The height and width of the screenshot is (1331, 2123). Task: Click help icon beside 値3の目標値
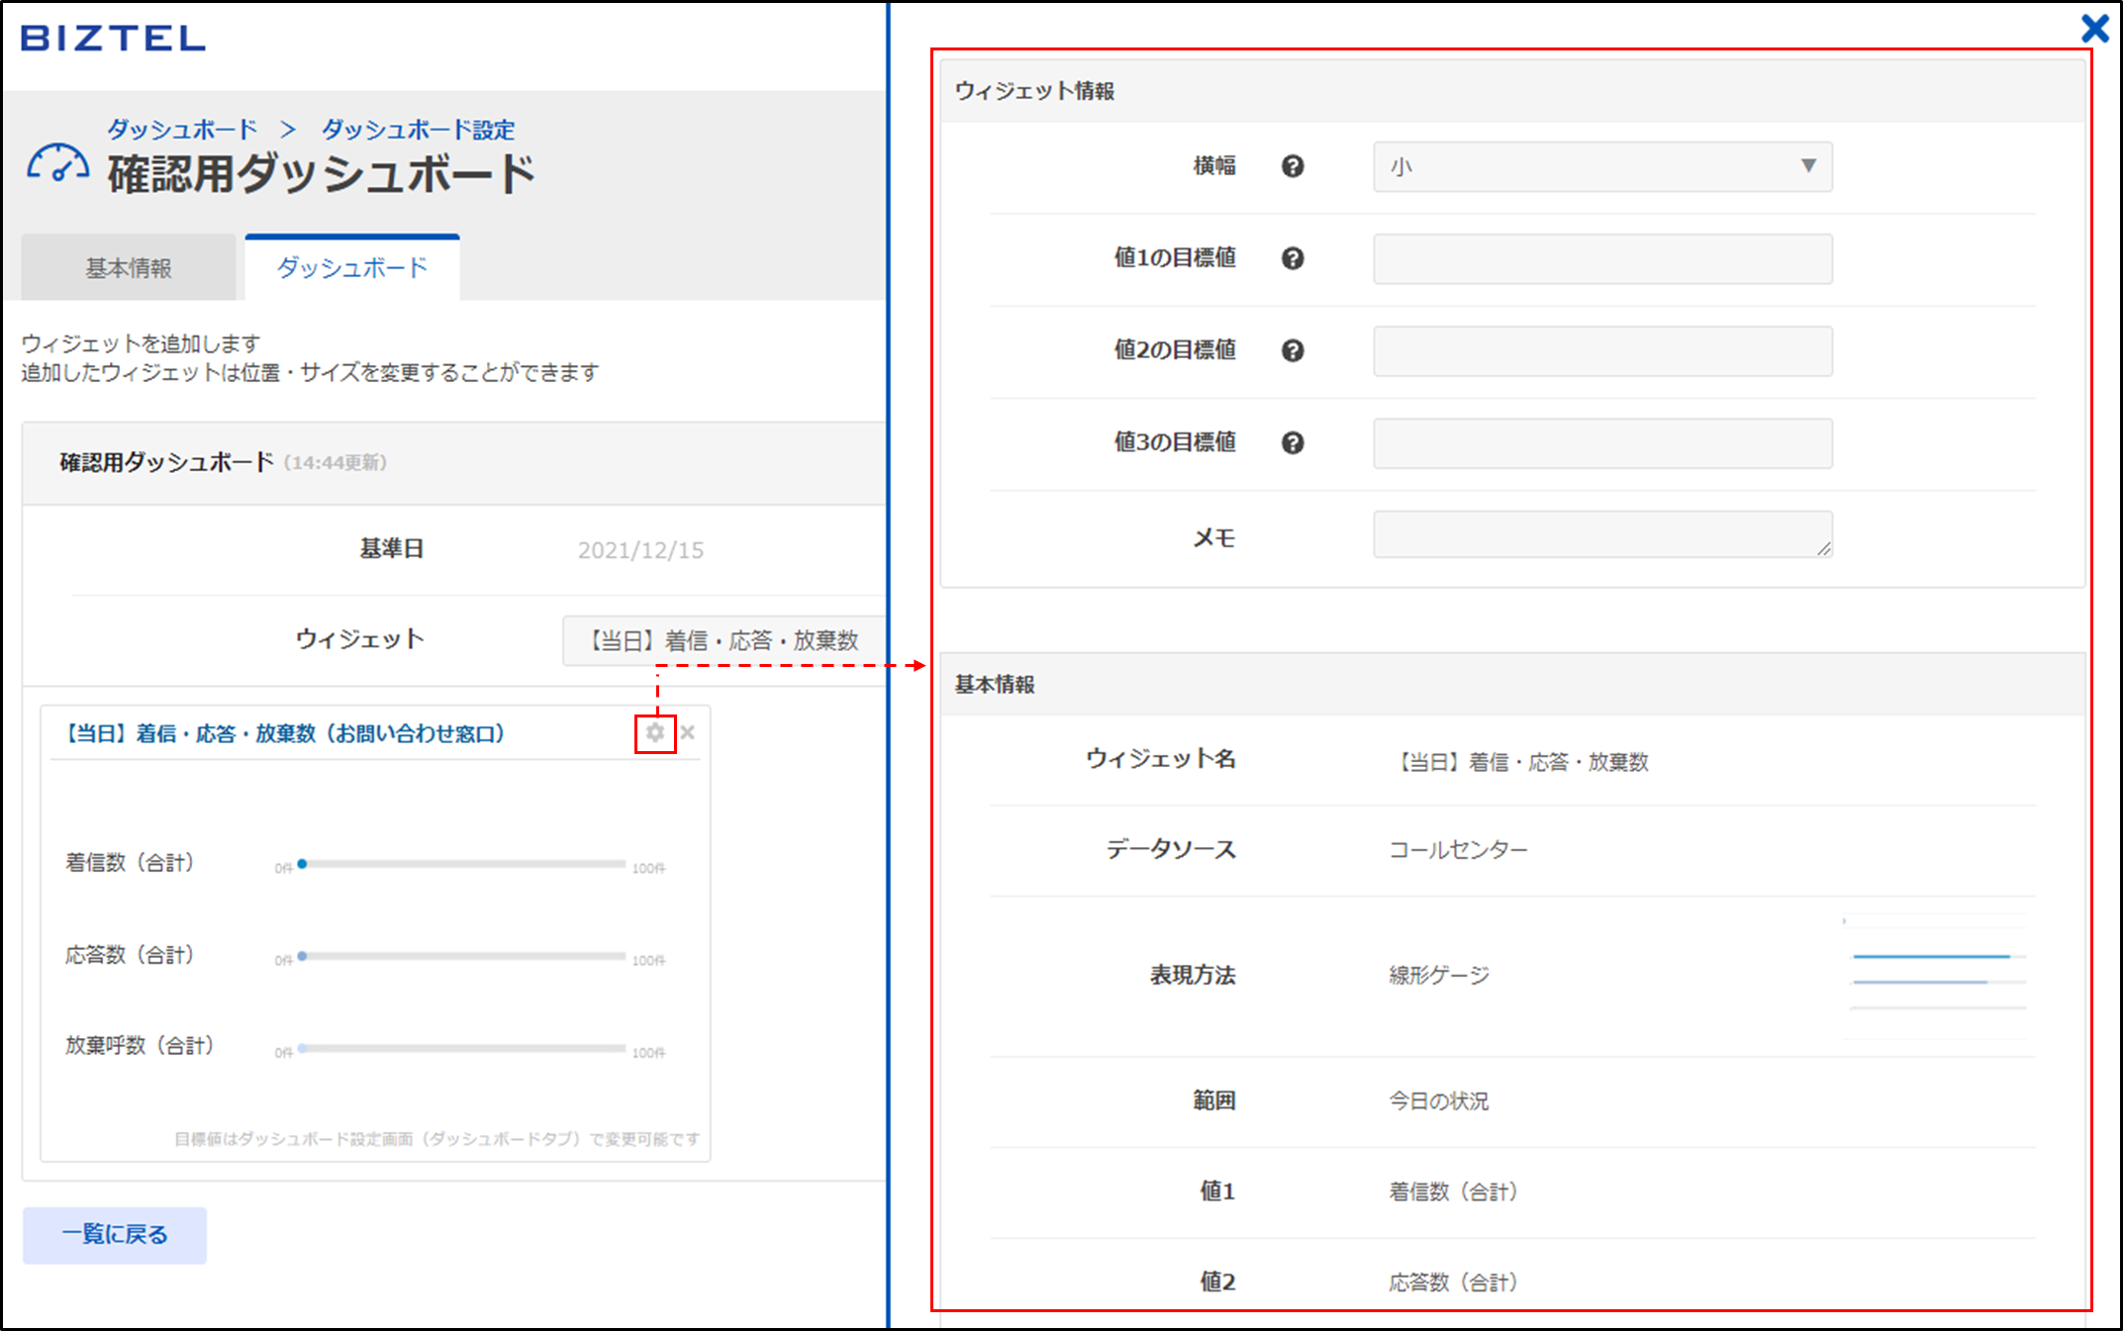(1293, 442)
